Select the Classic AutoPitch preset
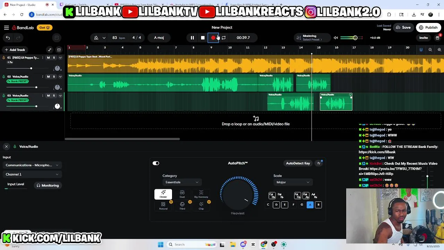The width and height of the screenshot is (444, 250). point(163,194)
